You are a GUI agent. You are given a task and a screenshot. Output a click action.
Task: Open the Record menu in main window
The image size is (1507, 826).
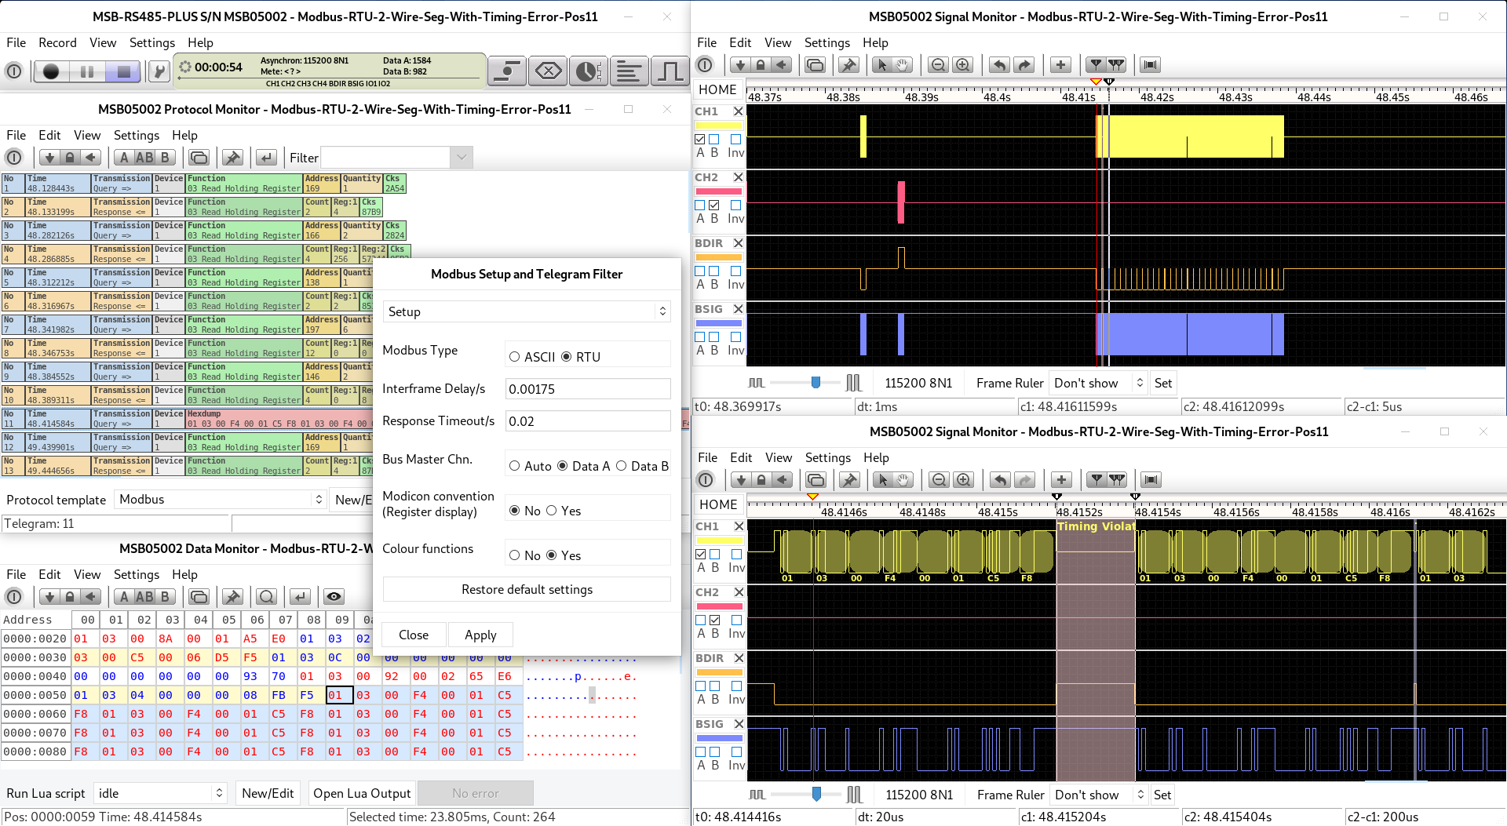(57, 43)
